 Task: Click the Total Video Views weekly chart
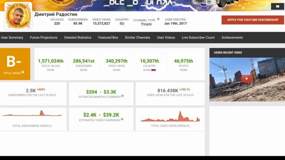170,116
